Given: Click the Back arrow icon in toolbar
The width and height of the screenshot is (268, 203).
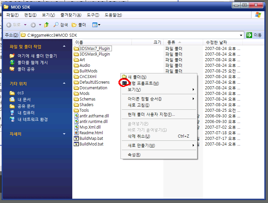Looking at the screenshot, I should 9,25.
